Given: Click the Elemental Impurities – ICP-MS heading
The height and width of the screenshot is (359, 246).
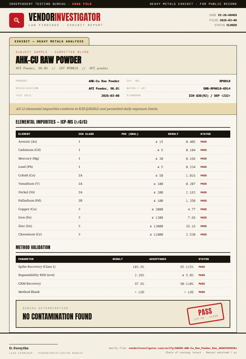Looking at the screenshot, I should click(51, 122).
